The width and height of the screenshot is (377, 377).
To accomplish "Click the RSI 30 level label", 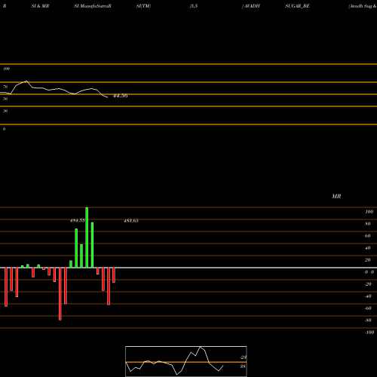I will [x=5, y=111].
